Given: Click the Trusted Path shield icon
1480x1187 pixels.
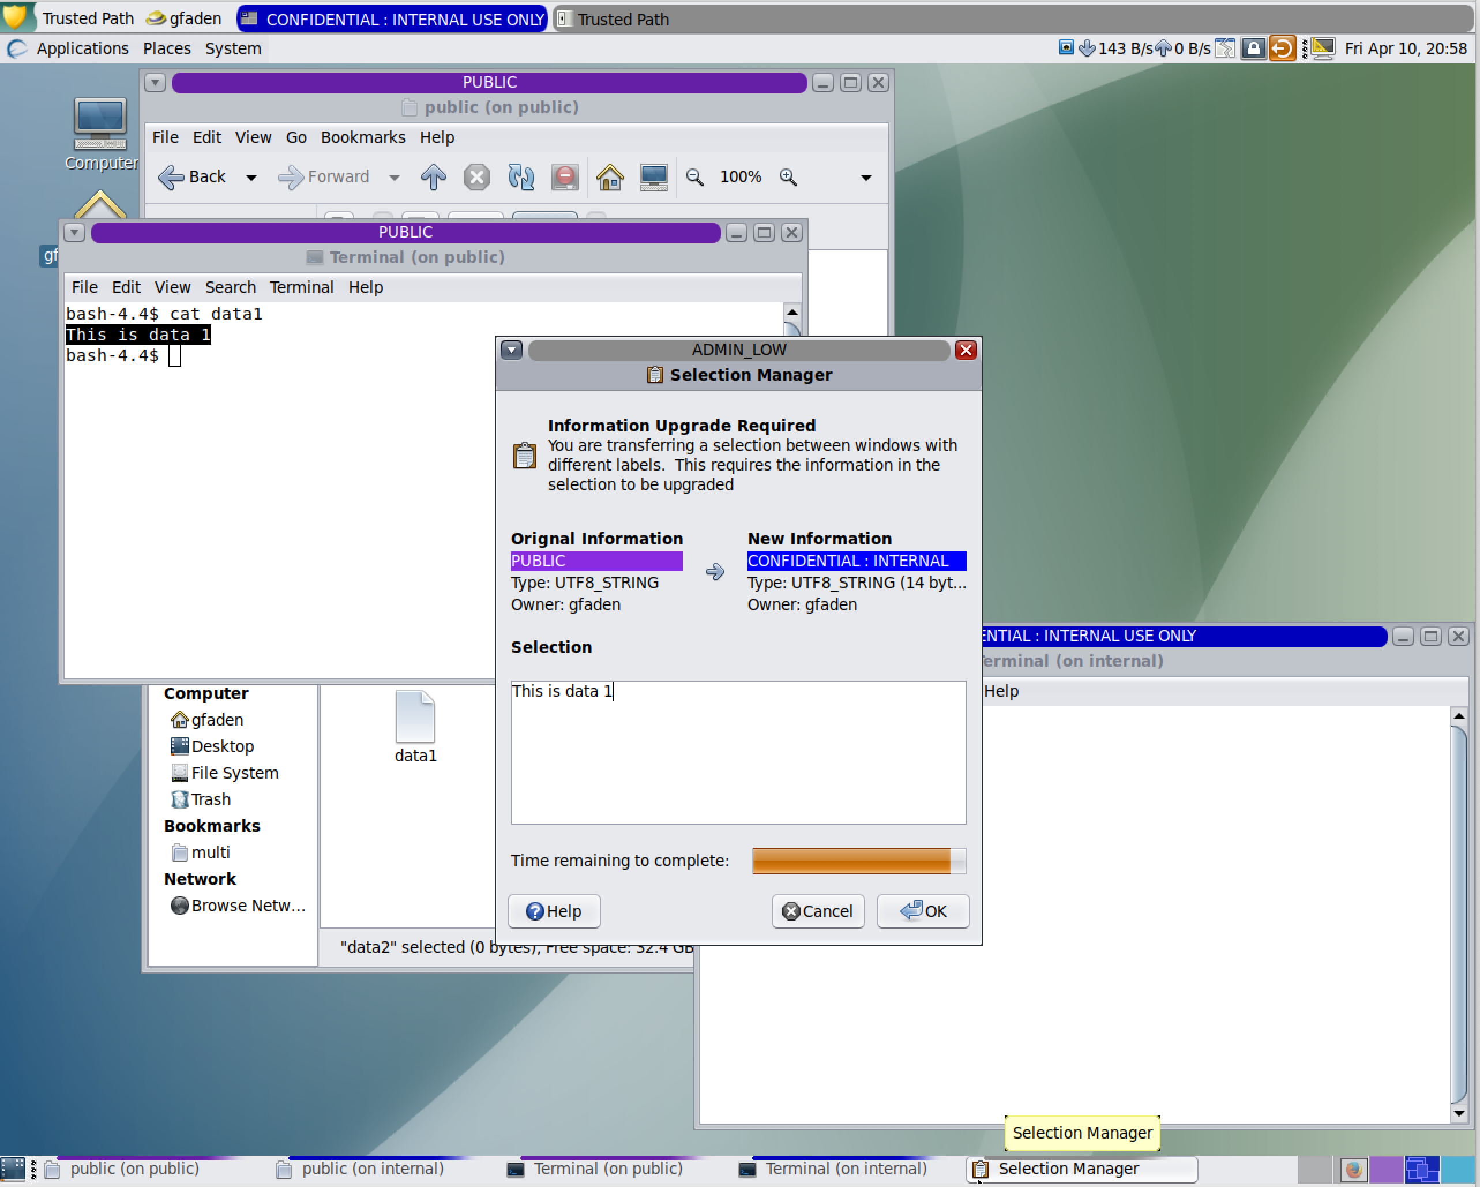Looking at the screenshot, I should tap(14, 17).
